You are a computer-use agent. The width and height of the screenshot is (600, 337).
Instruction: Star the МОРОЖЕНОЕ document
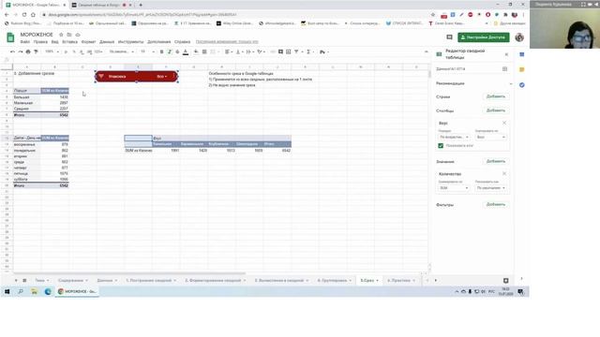[x=61, y=35]
